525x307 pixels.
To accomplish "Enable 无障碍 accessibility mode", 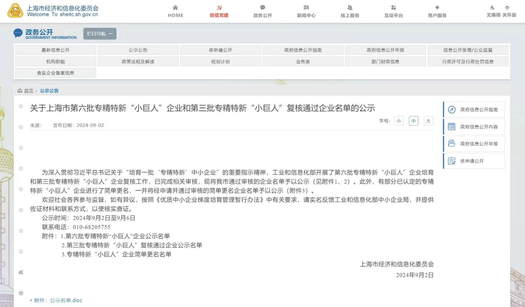I will pos(493,11).
